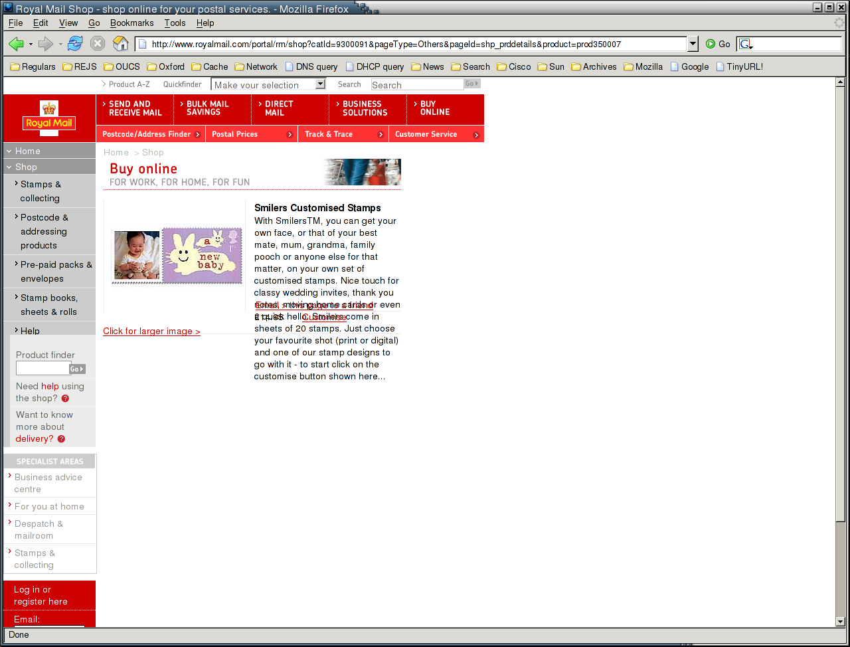
Task: Select the Send and Receive Mail tab
Action: 135,109
